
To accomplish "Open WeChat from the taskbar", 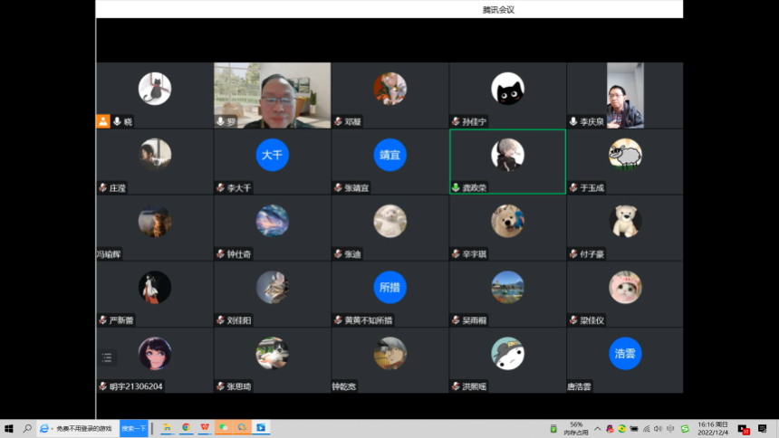I will [224, 428].
